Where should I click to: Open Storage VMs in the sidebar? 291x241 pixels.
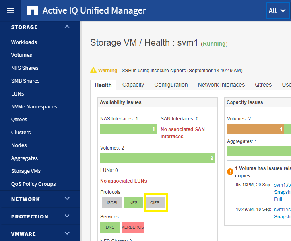click(x=26, y=171)
